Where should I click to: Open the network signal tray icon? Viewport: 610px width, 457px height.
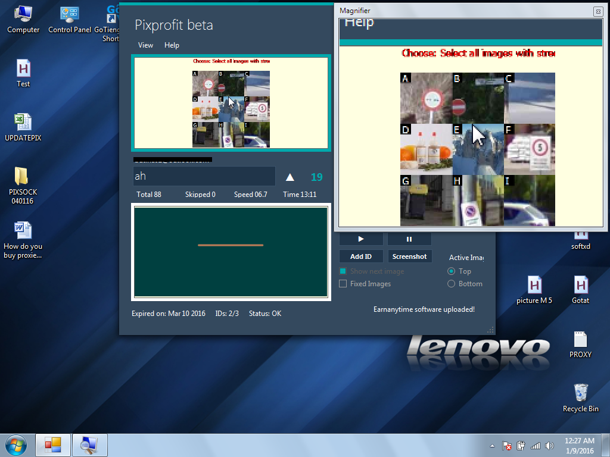(536, 446)
